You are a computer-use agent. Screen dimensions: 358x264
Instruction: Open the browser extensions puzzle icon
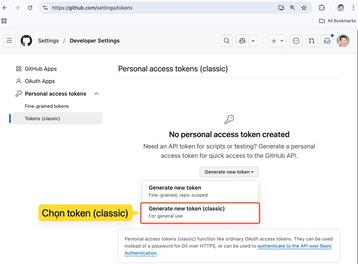pyautogui.click(x=321, y=7)
